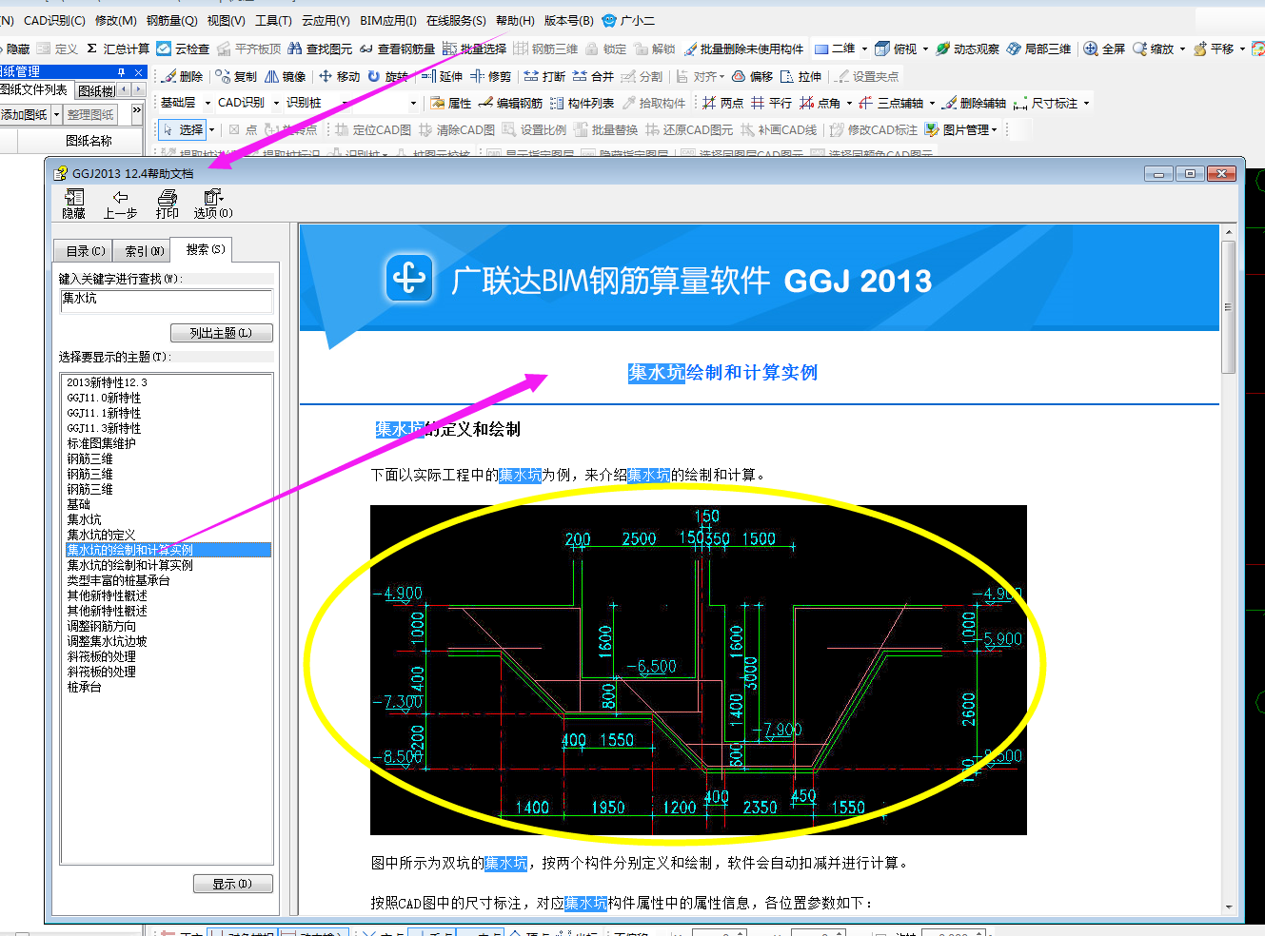Use the 修剪 trim tool
This screenshot has width=1265, height=936.
pyautogui.click(x=490, y=76)
